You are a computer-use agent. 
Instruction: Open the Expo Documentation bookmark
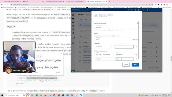(x=7, y=8)
